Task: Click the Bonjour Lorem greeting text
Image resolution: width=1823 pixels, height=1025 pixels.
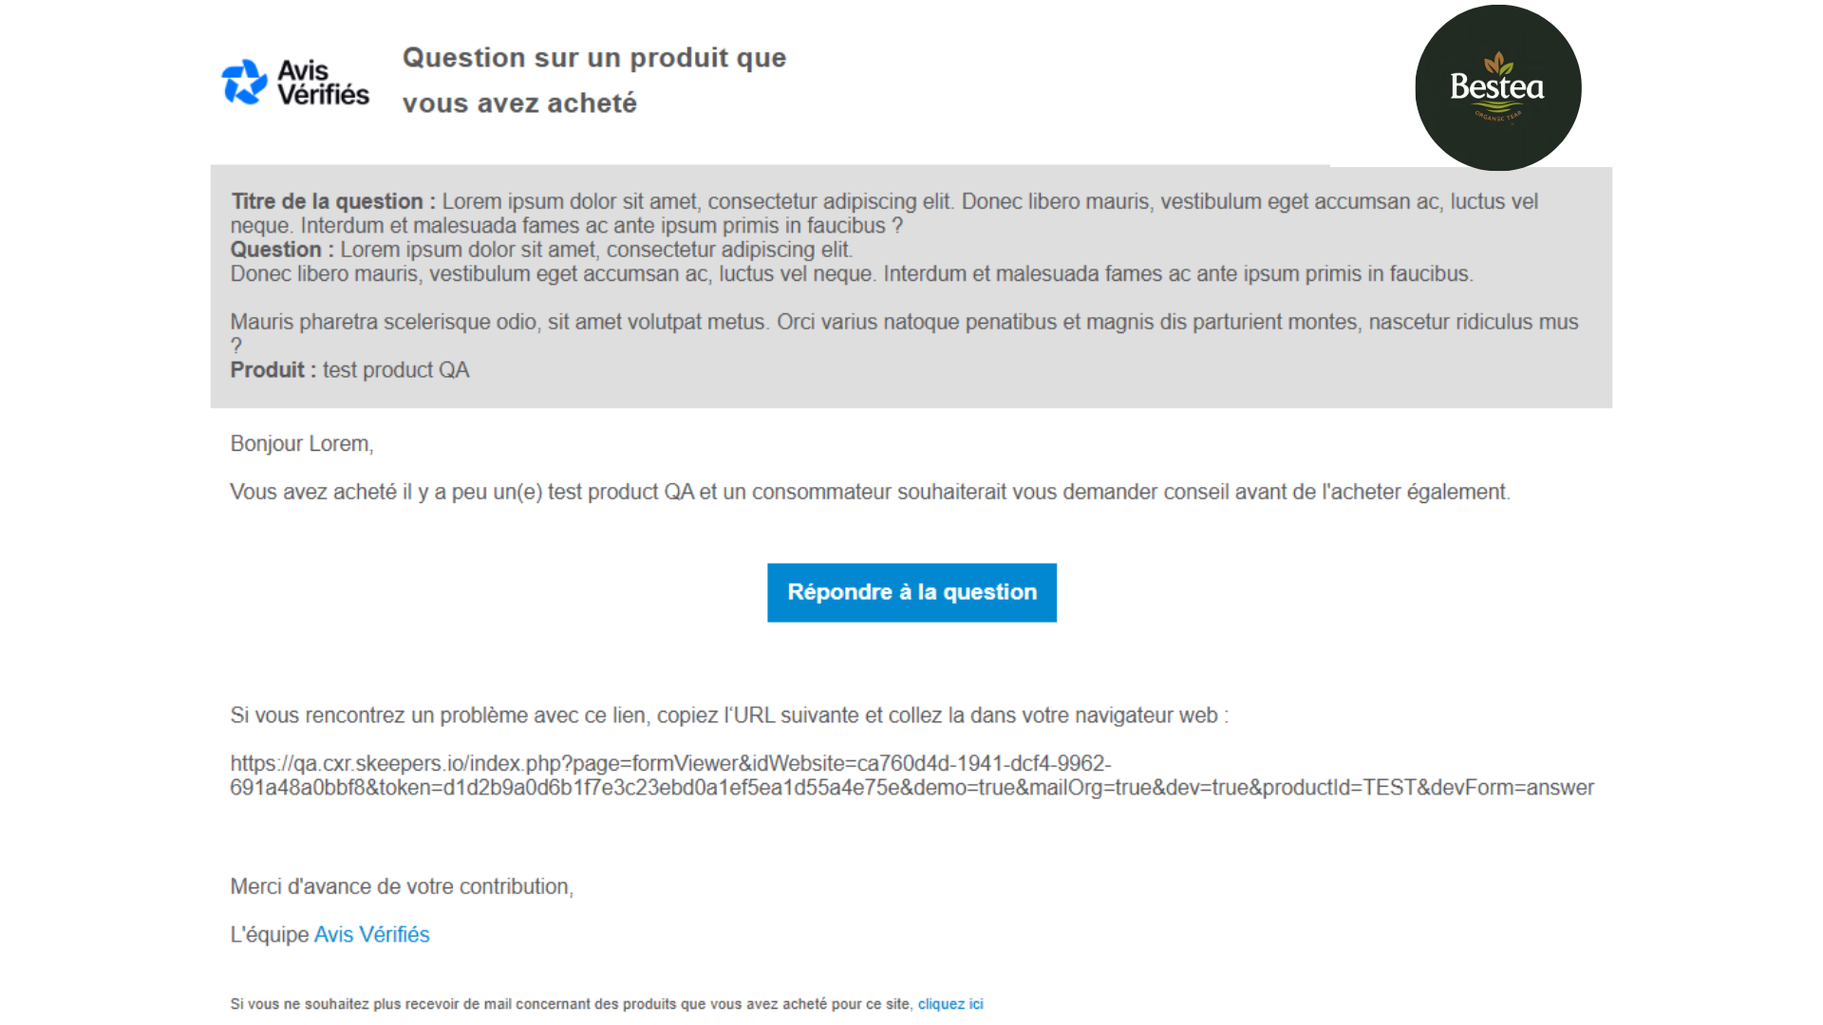Action: [301, 443]
